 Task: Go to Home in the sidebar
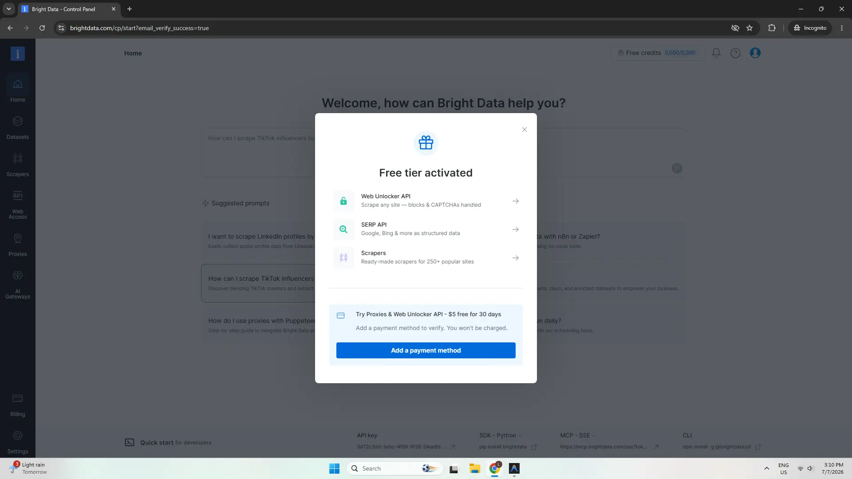point(18,90)
